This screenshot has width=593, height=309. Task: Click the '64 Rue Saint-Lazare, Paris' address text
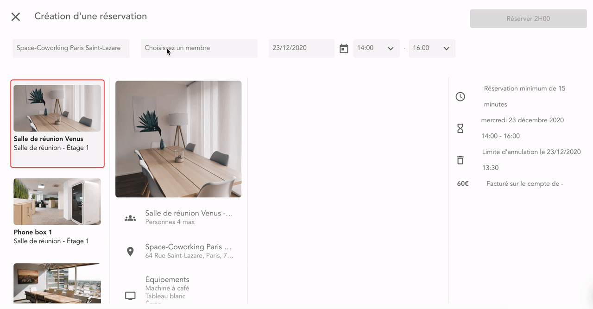(x=189, y=255)
